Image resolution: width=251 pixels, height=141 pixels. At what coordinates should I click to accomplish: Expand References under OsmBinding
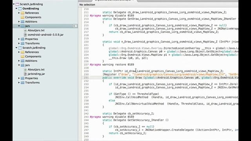coord(19,13)
